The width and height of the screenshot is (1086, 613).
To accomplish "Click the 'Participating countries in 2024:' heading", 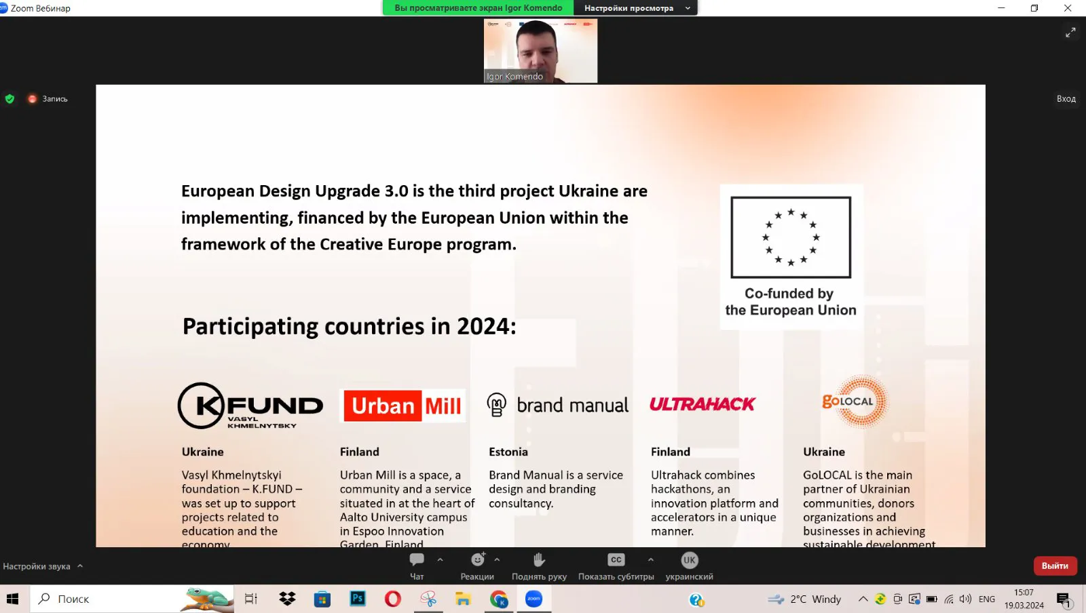I will tap(349, 327).
